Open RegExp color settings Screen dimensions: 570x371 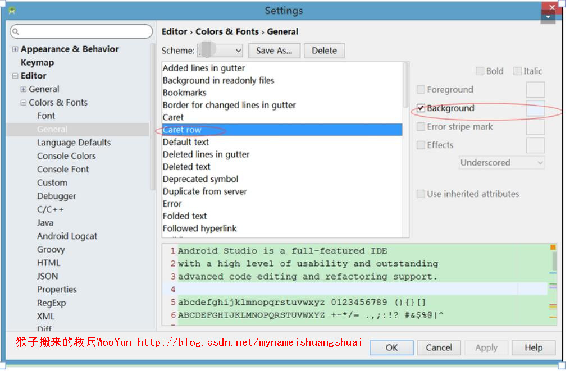[51, 303]
